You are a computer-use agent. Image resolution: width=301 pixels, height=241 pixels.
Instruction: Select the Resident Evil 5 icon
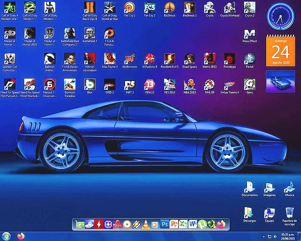pyautogui.click(x=170, y=61)
